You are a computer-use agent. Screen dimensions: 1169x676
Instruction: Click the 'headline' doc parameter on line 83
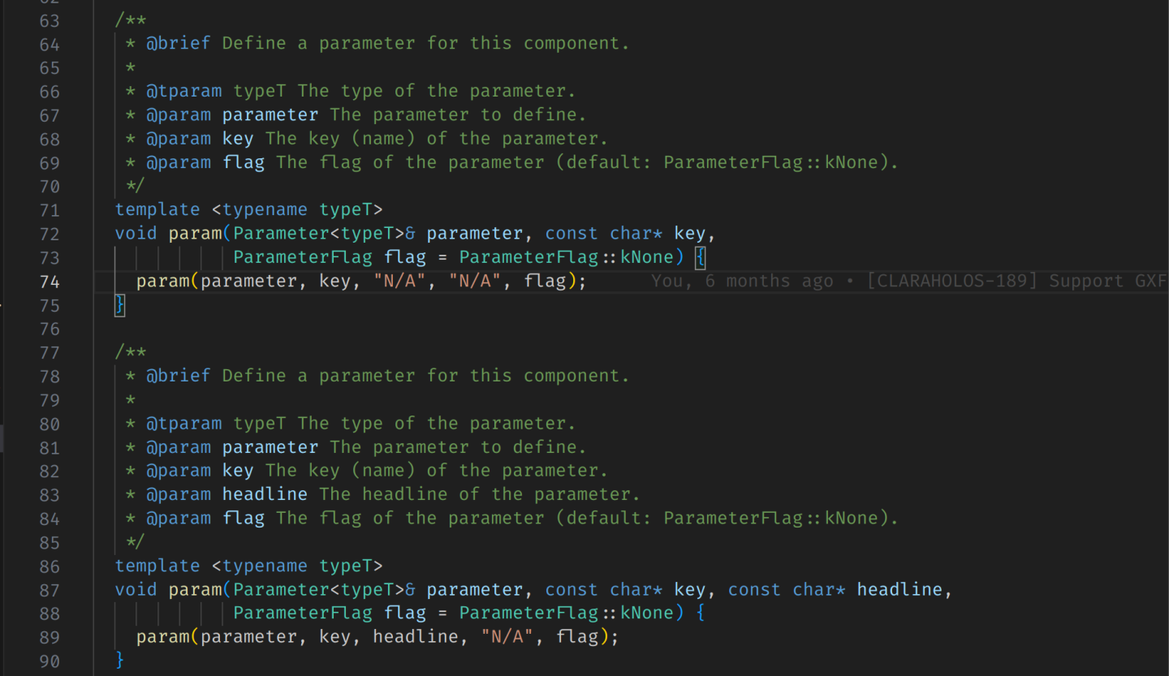tap(265, 494)
